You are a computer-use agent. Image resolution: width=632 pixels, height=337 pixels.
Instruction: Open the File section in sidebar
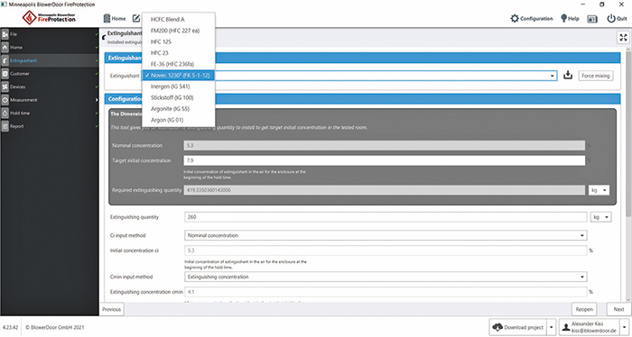click(50, 34)
